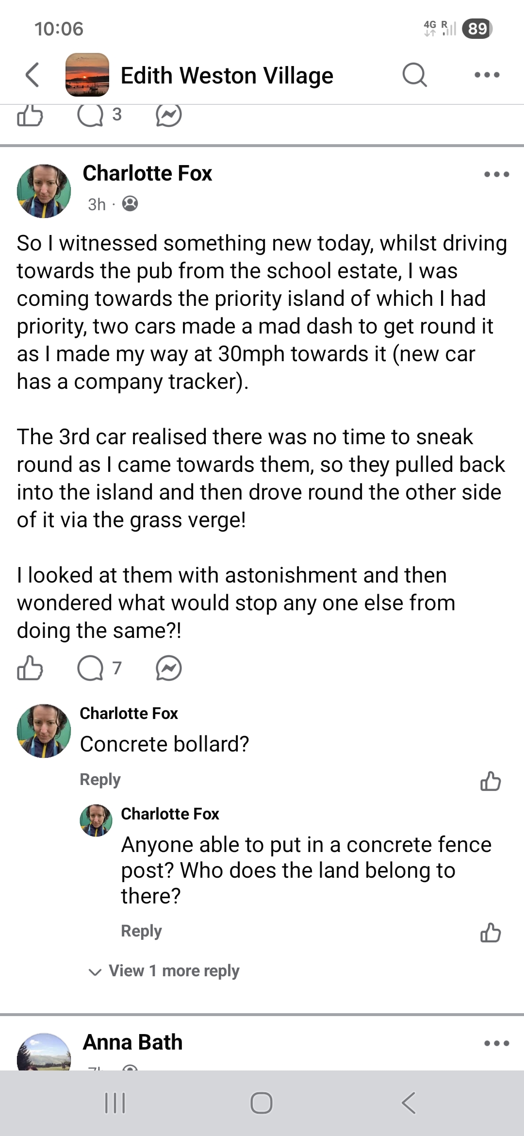The height and width of the screenshot is (1136, 524).
Task: Open more options on Anna Bath's post
Action: (496, 1043)
